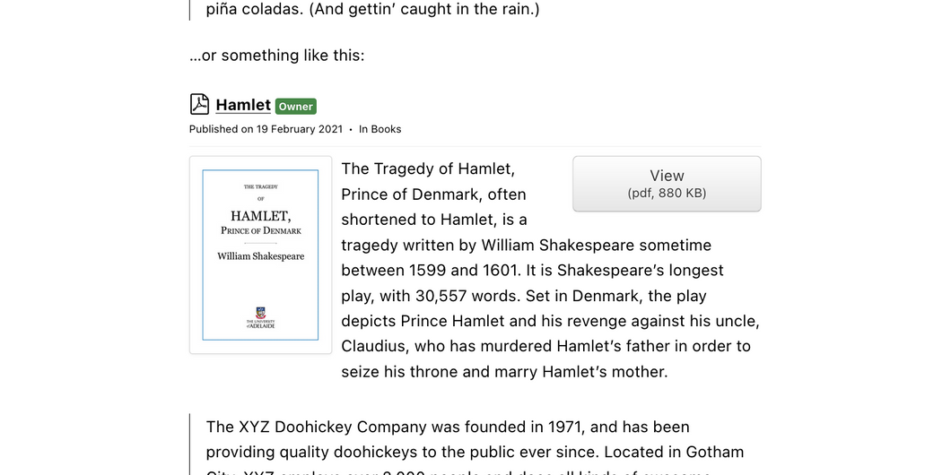Click the "(pdf, 880 KB)" file size label
This screenshot has height=475, width=951.
pyautogui.click(x=667, y=194)
